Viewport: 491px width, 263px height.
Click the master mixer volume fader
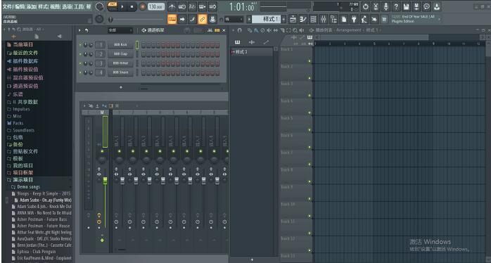coord(106,181)
